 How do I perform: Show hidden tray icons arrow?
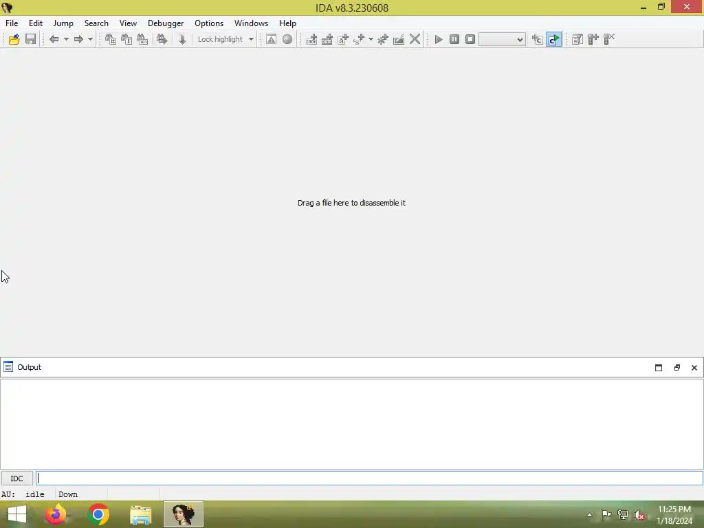pos(589,515)
